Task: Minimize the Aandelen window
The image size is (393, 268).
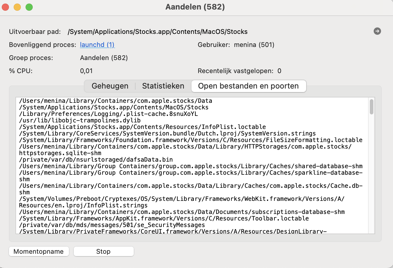Action: (x=17, y=7)
